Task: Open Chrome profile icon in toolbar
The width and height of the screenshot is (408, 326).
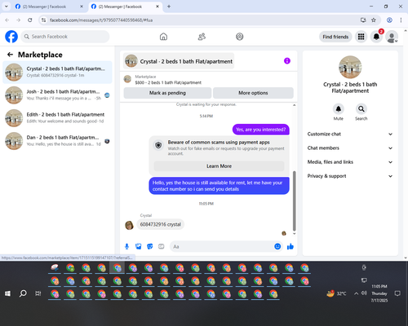Action: tap(389, 20)
